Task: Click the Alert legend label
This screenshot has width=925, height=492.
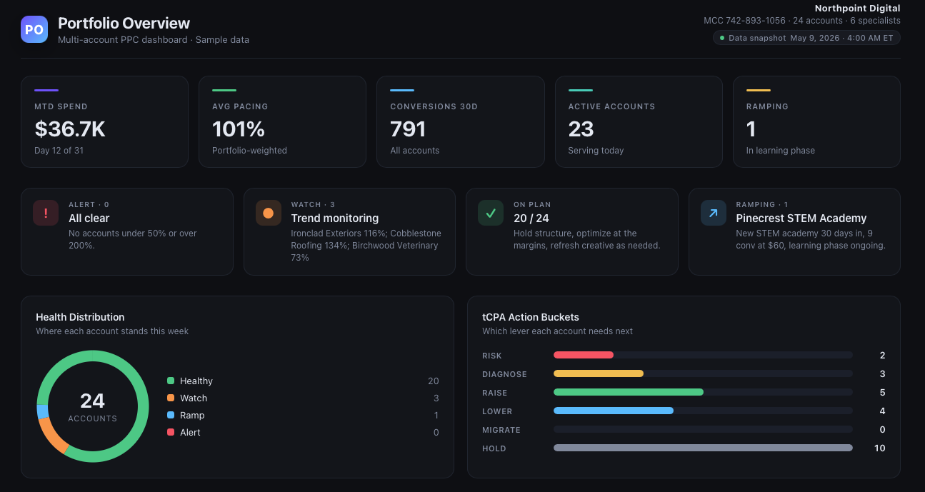Action: tap(190, 433)
